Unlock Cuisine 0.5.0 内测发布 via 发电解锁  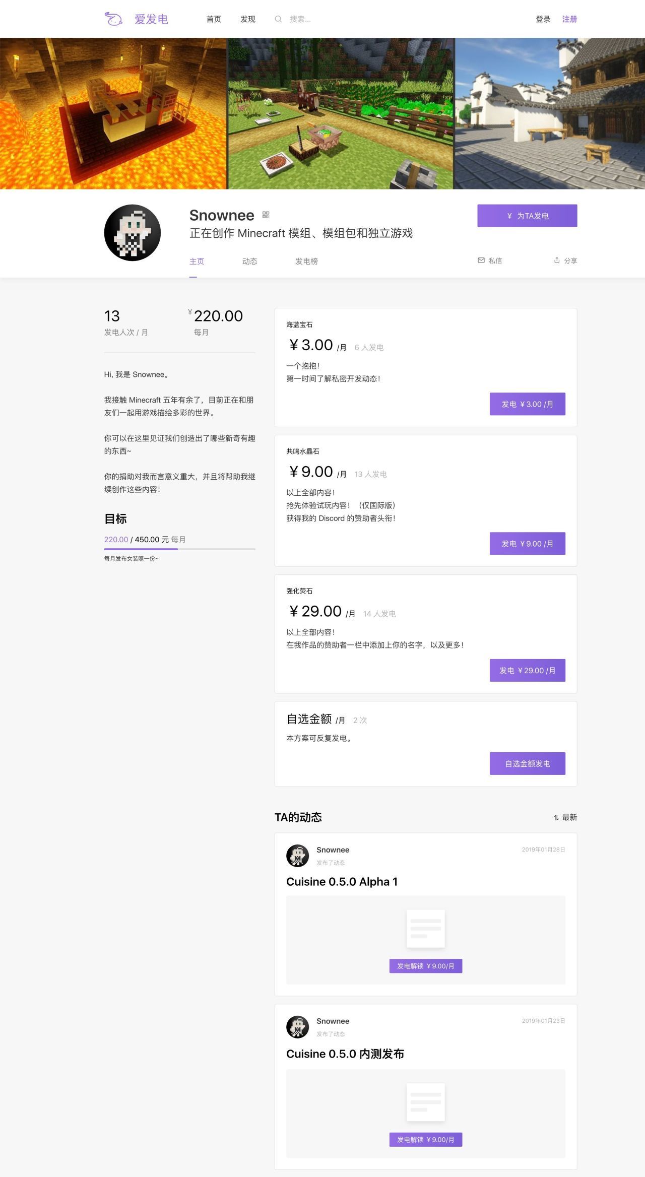pos(426,1140)
